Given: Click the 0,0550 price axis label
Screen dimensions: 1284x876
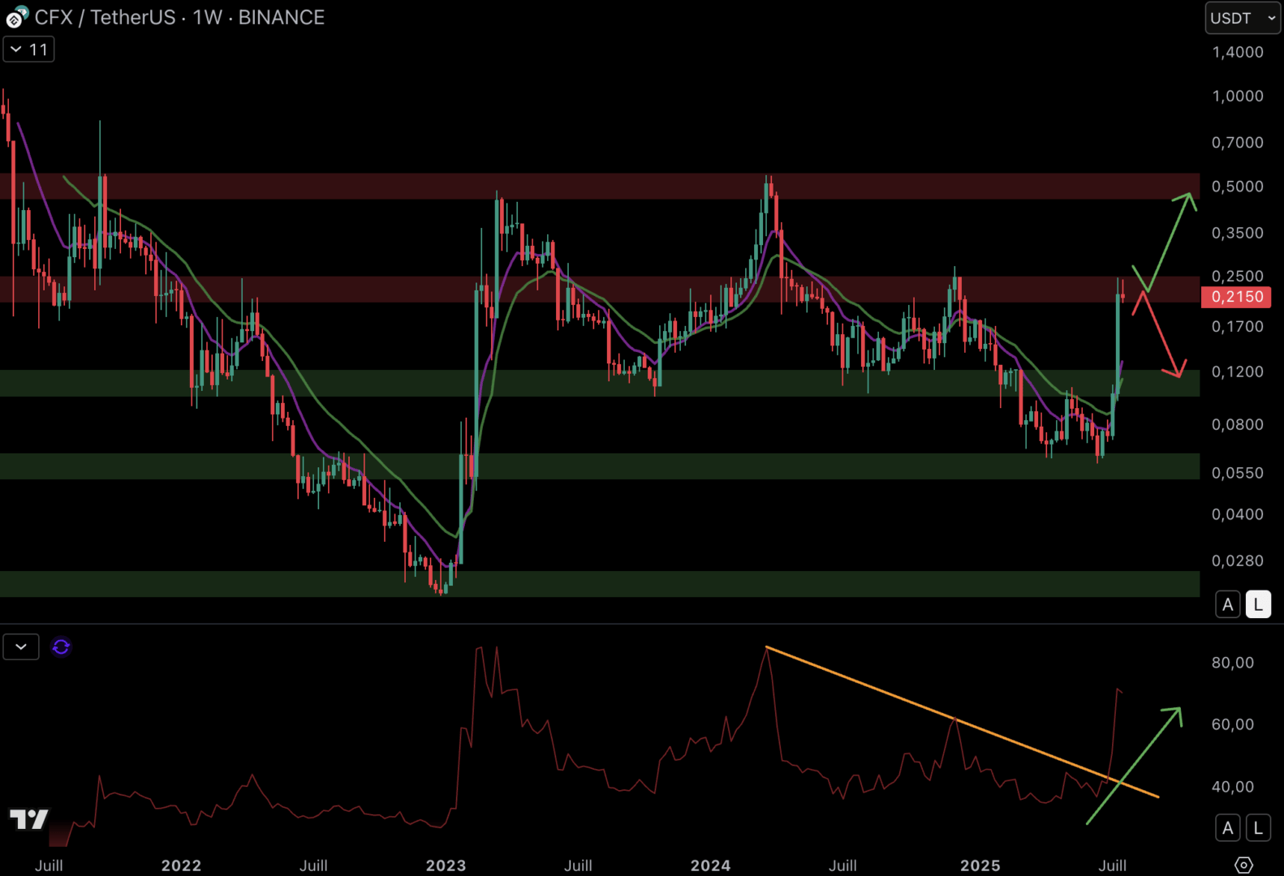Looking at the screenshot, I should click(1237, 473).
